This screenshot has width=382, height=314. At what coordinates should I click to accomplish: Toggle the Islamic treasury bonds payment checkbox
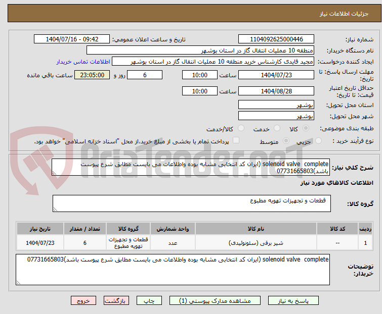click(236, 141)
